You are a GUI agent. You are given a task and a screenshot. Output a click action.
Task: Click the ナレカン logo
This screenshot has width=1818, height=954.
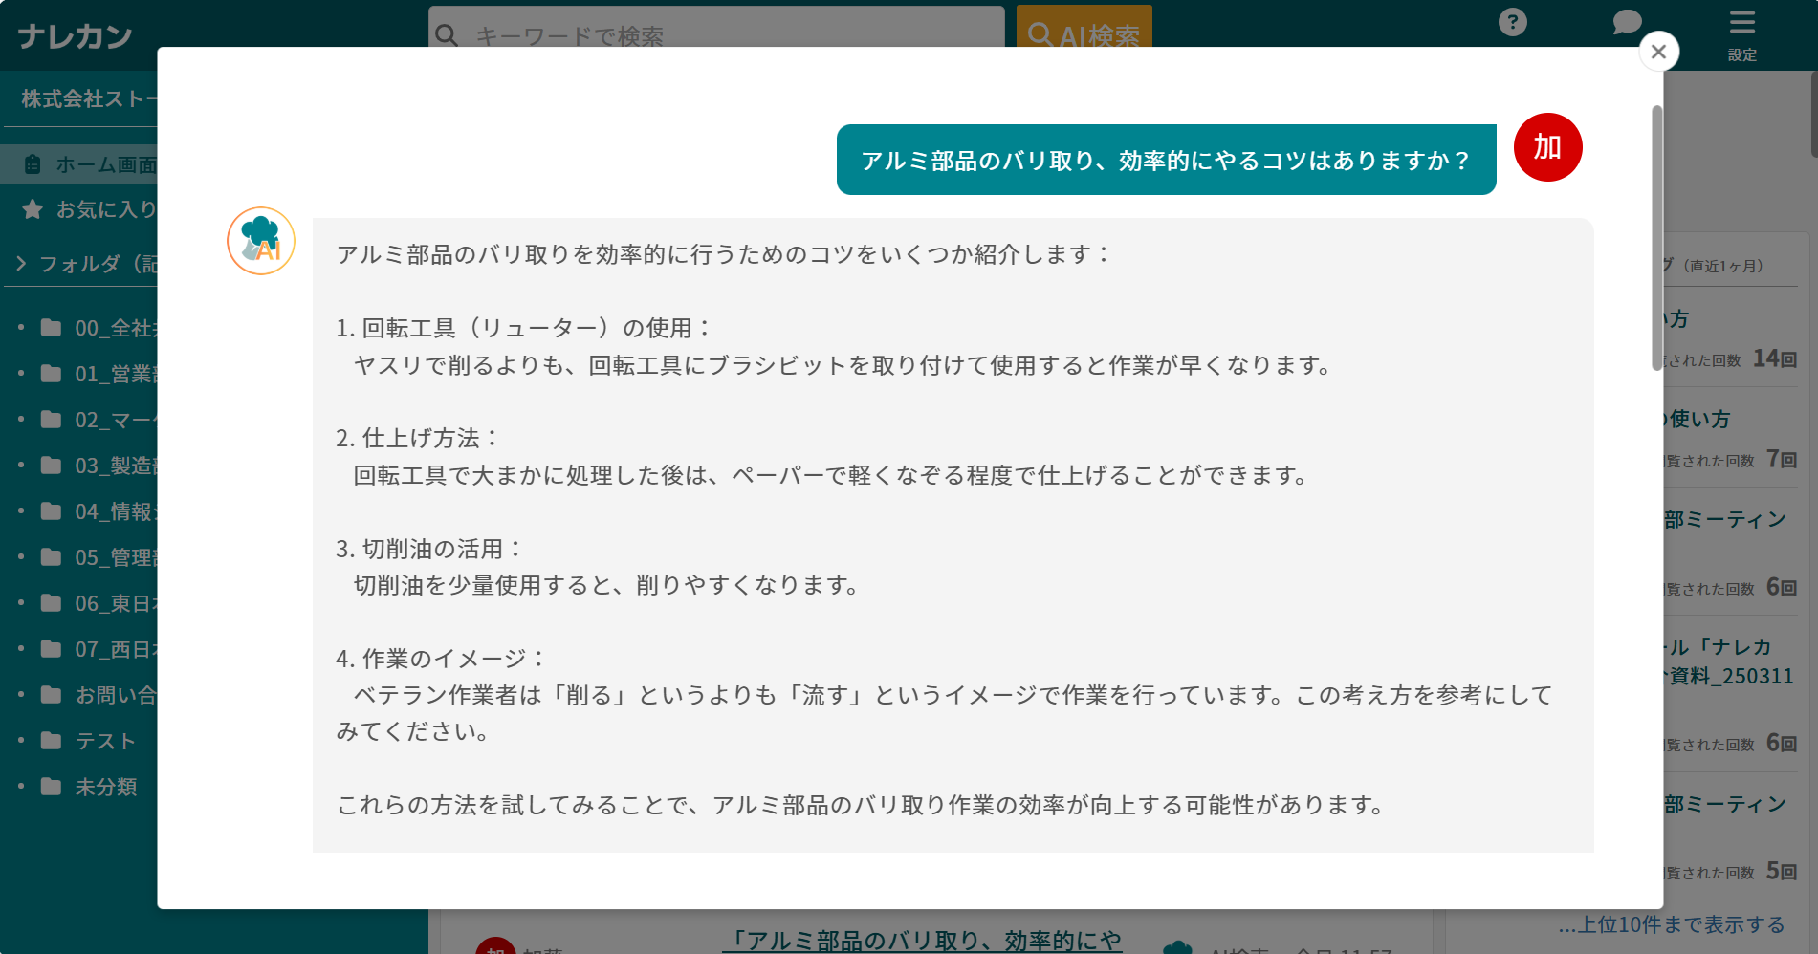click(74, 35)
